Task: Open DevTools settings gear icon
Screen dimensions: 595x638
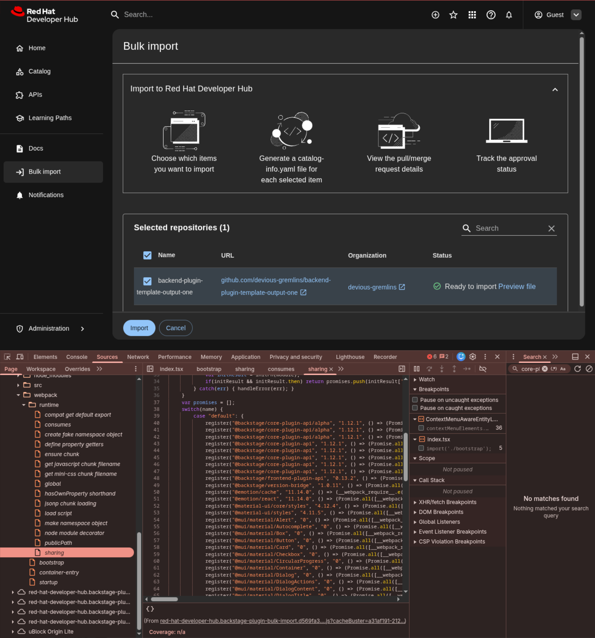Action: (473, 357)
